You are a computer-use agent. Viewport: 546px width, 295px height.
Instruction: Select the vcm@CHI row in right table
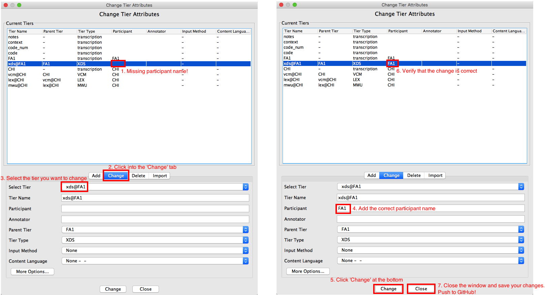click(x=405, y=74)
